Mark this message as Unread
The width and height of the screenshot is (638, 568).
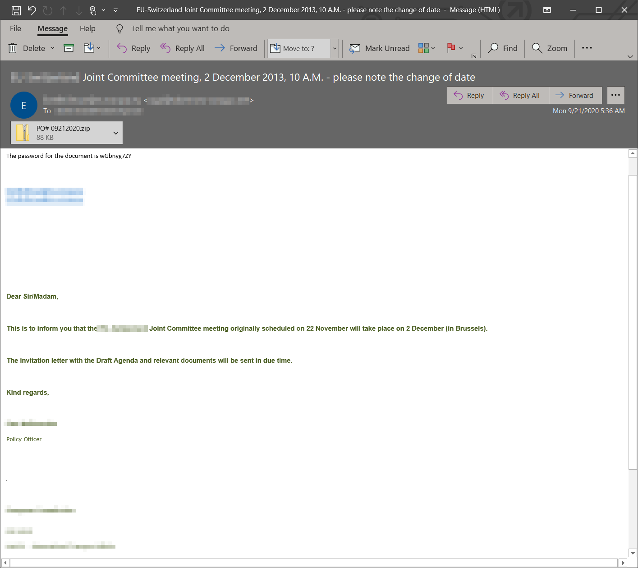[380, 48]
